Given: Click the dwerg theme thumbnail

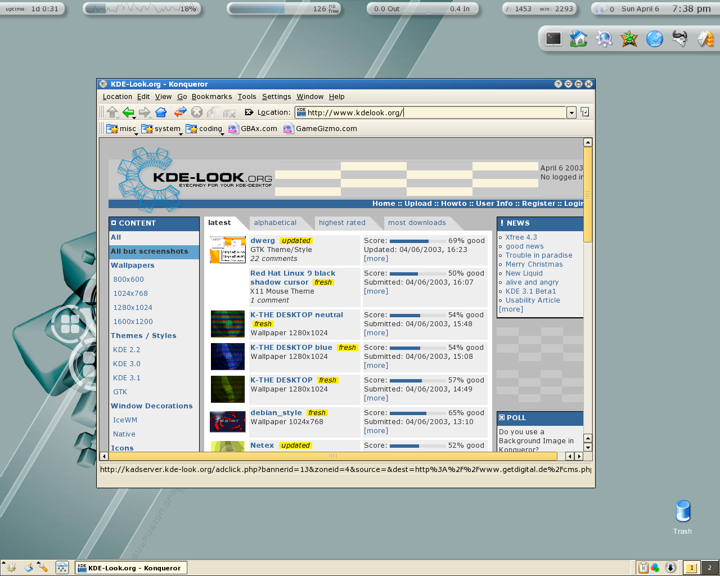Looking at the screenshot, I should point(228,250).
